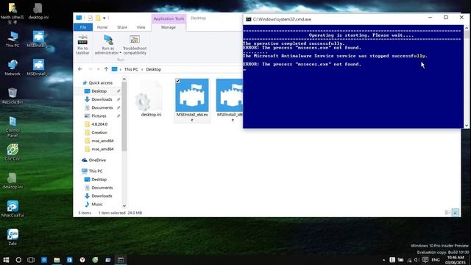Open the 4.8.204.0 folder in the sidebar
Image resolution: width=471 pixels, height=265 pixels.
pyautogui.click(x=99, y=124)
